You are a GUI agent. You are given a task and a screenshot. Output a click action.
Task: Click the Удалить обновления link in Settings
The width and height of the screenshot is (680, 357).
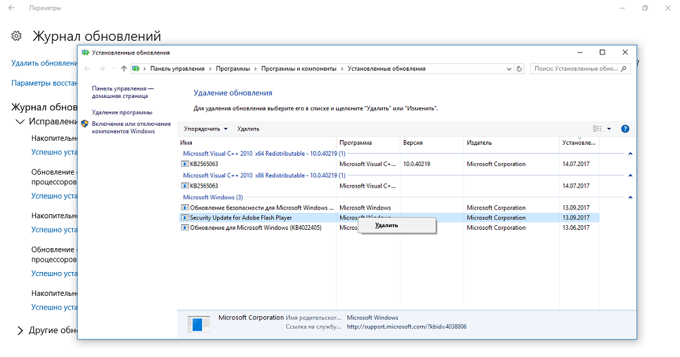pos(44,63)
